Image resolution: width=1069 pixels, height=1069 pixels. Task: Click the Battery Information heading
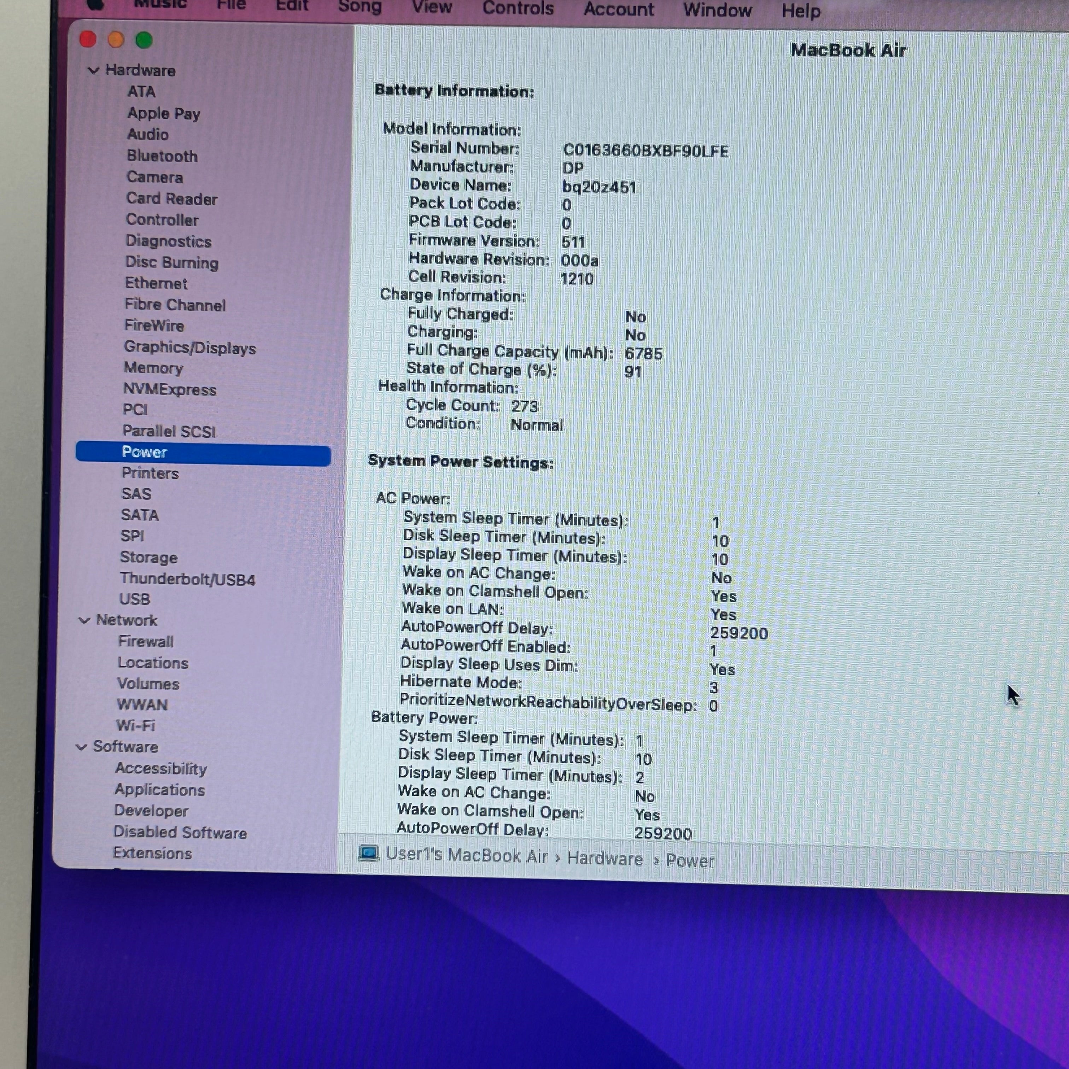pyautogui.click(x=454, y=91)
